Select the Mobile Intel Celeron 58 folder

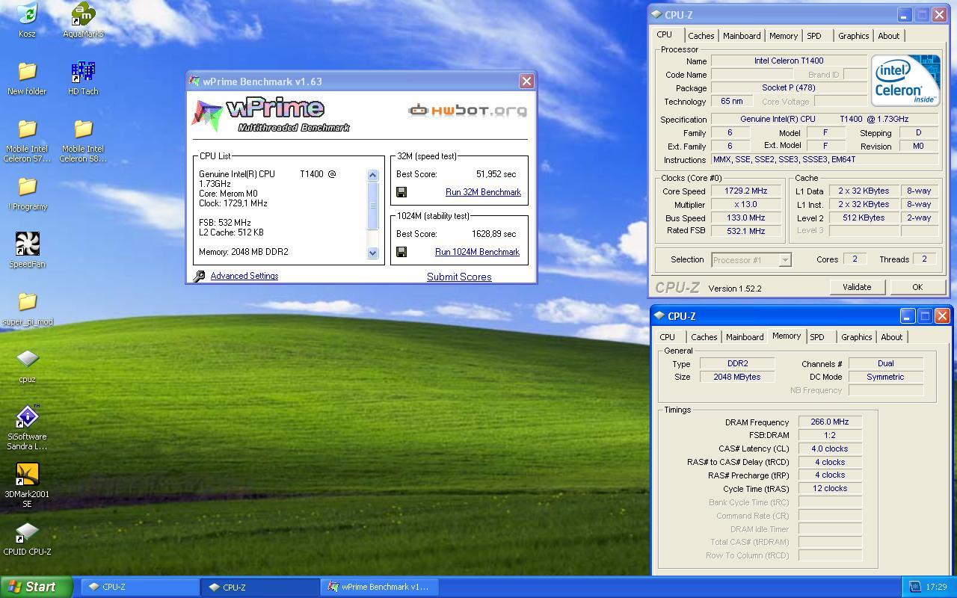click(x=83, y=129)
